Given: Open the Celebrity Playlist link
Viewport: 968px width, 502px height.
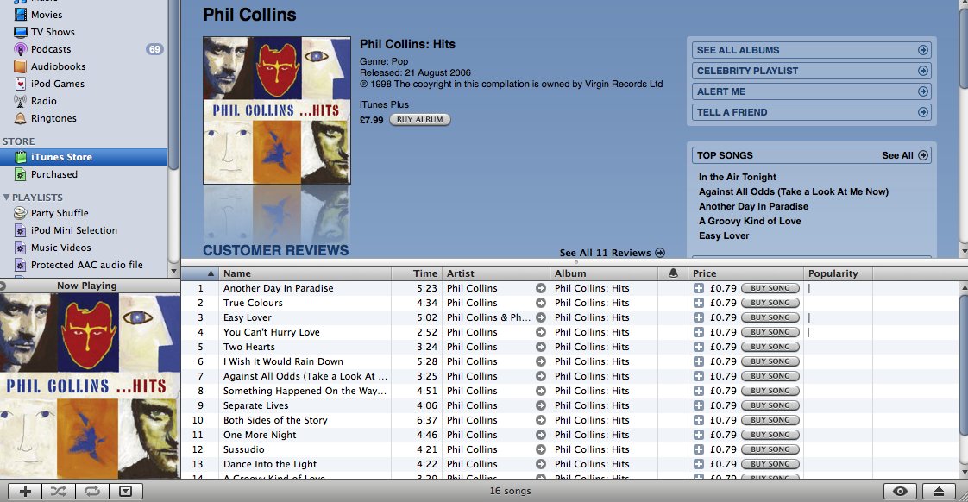Looking at the screenshot, I should click(x=812, y=71).
